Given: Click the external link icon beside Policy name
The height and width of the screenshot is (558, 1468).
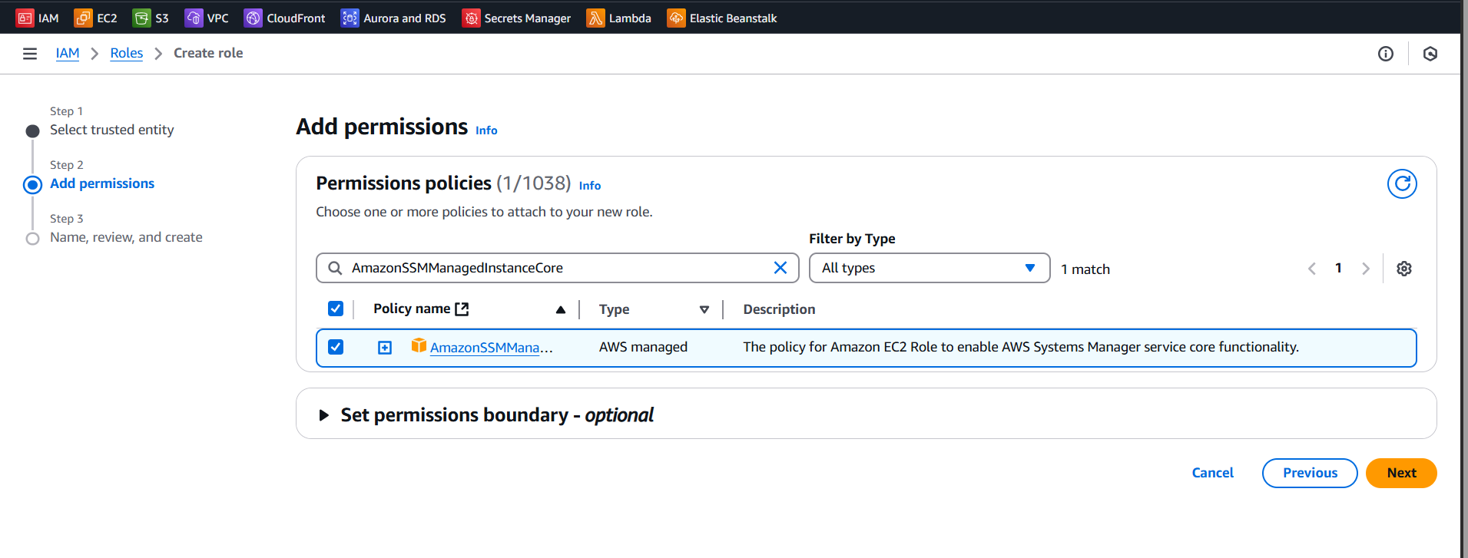Looking at the screenshot, I should [462, 309].
